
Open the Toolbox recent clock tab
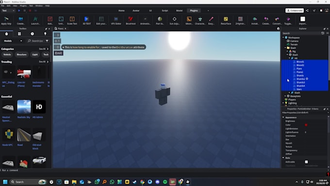coord(32,34)
